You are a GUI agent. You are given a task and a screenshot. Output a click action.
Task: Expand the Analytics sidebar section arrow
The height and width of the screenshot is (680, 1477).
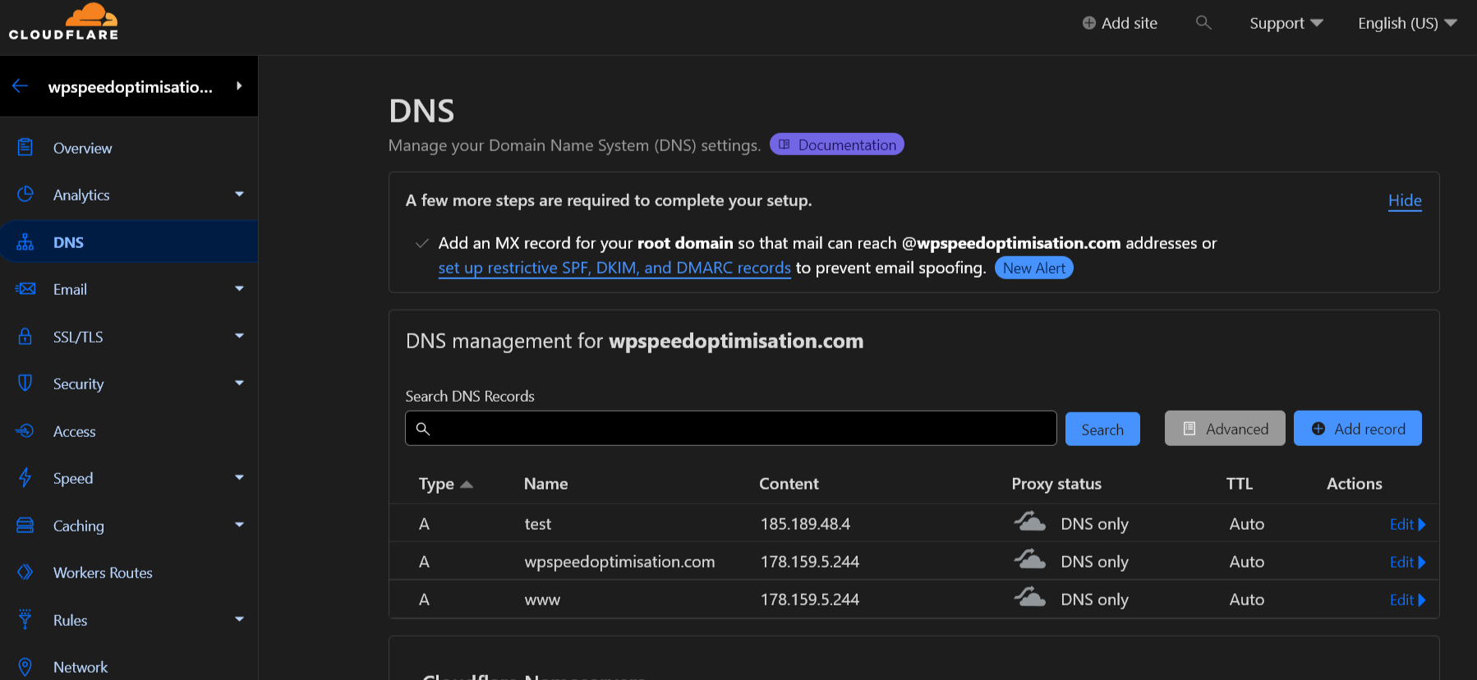coord(239,195)
